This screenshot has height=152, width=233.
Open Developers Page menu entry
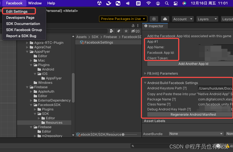pyautogui.click(x=20, y=17)
